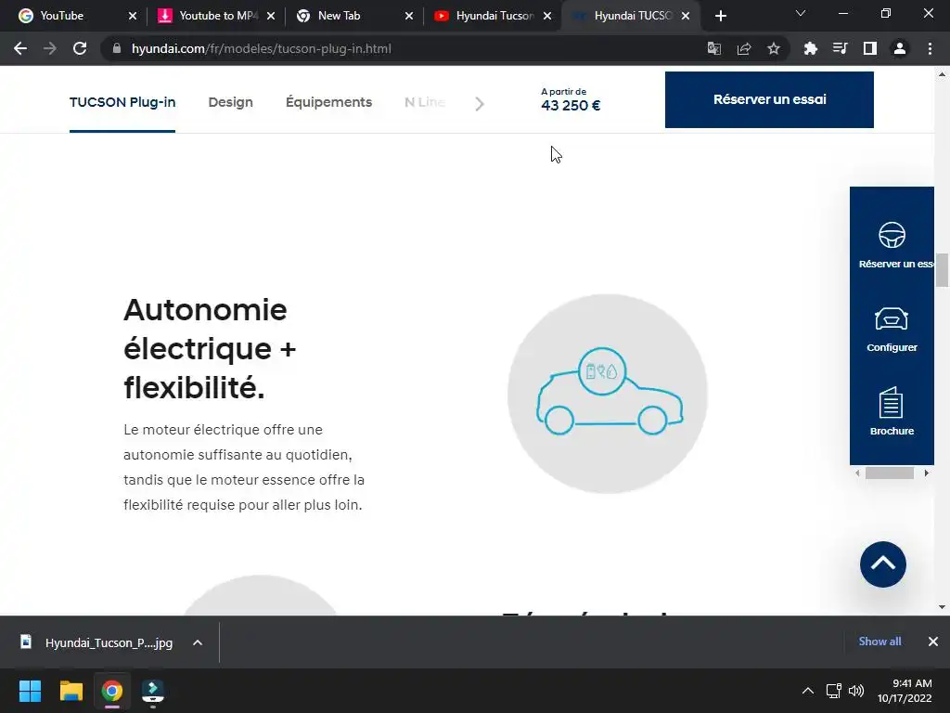Click the Réserver un essai button
Viewport: 950px width, 713px height.
point(769,99)
